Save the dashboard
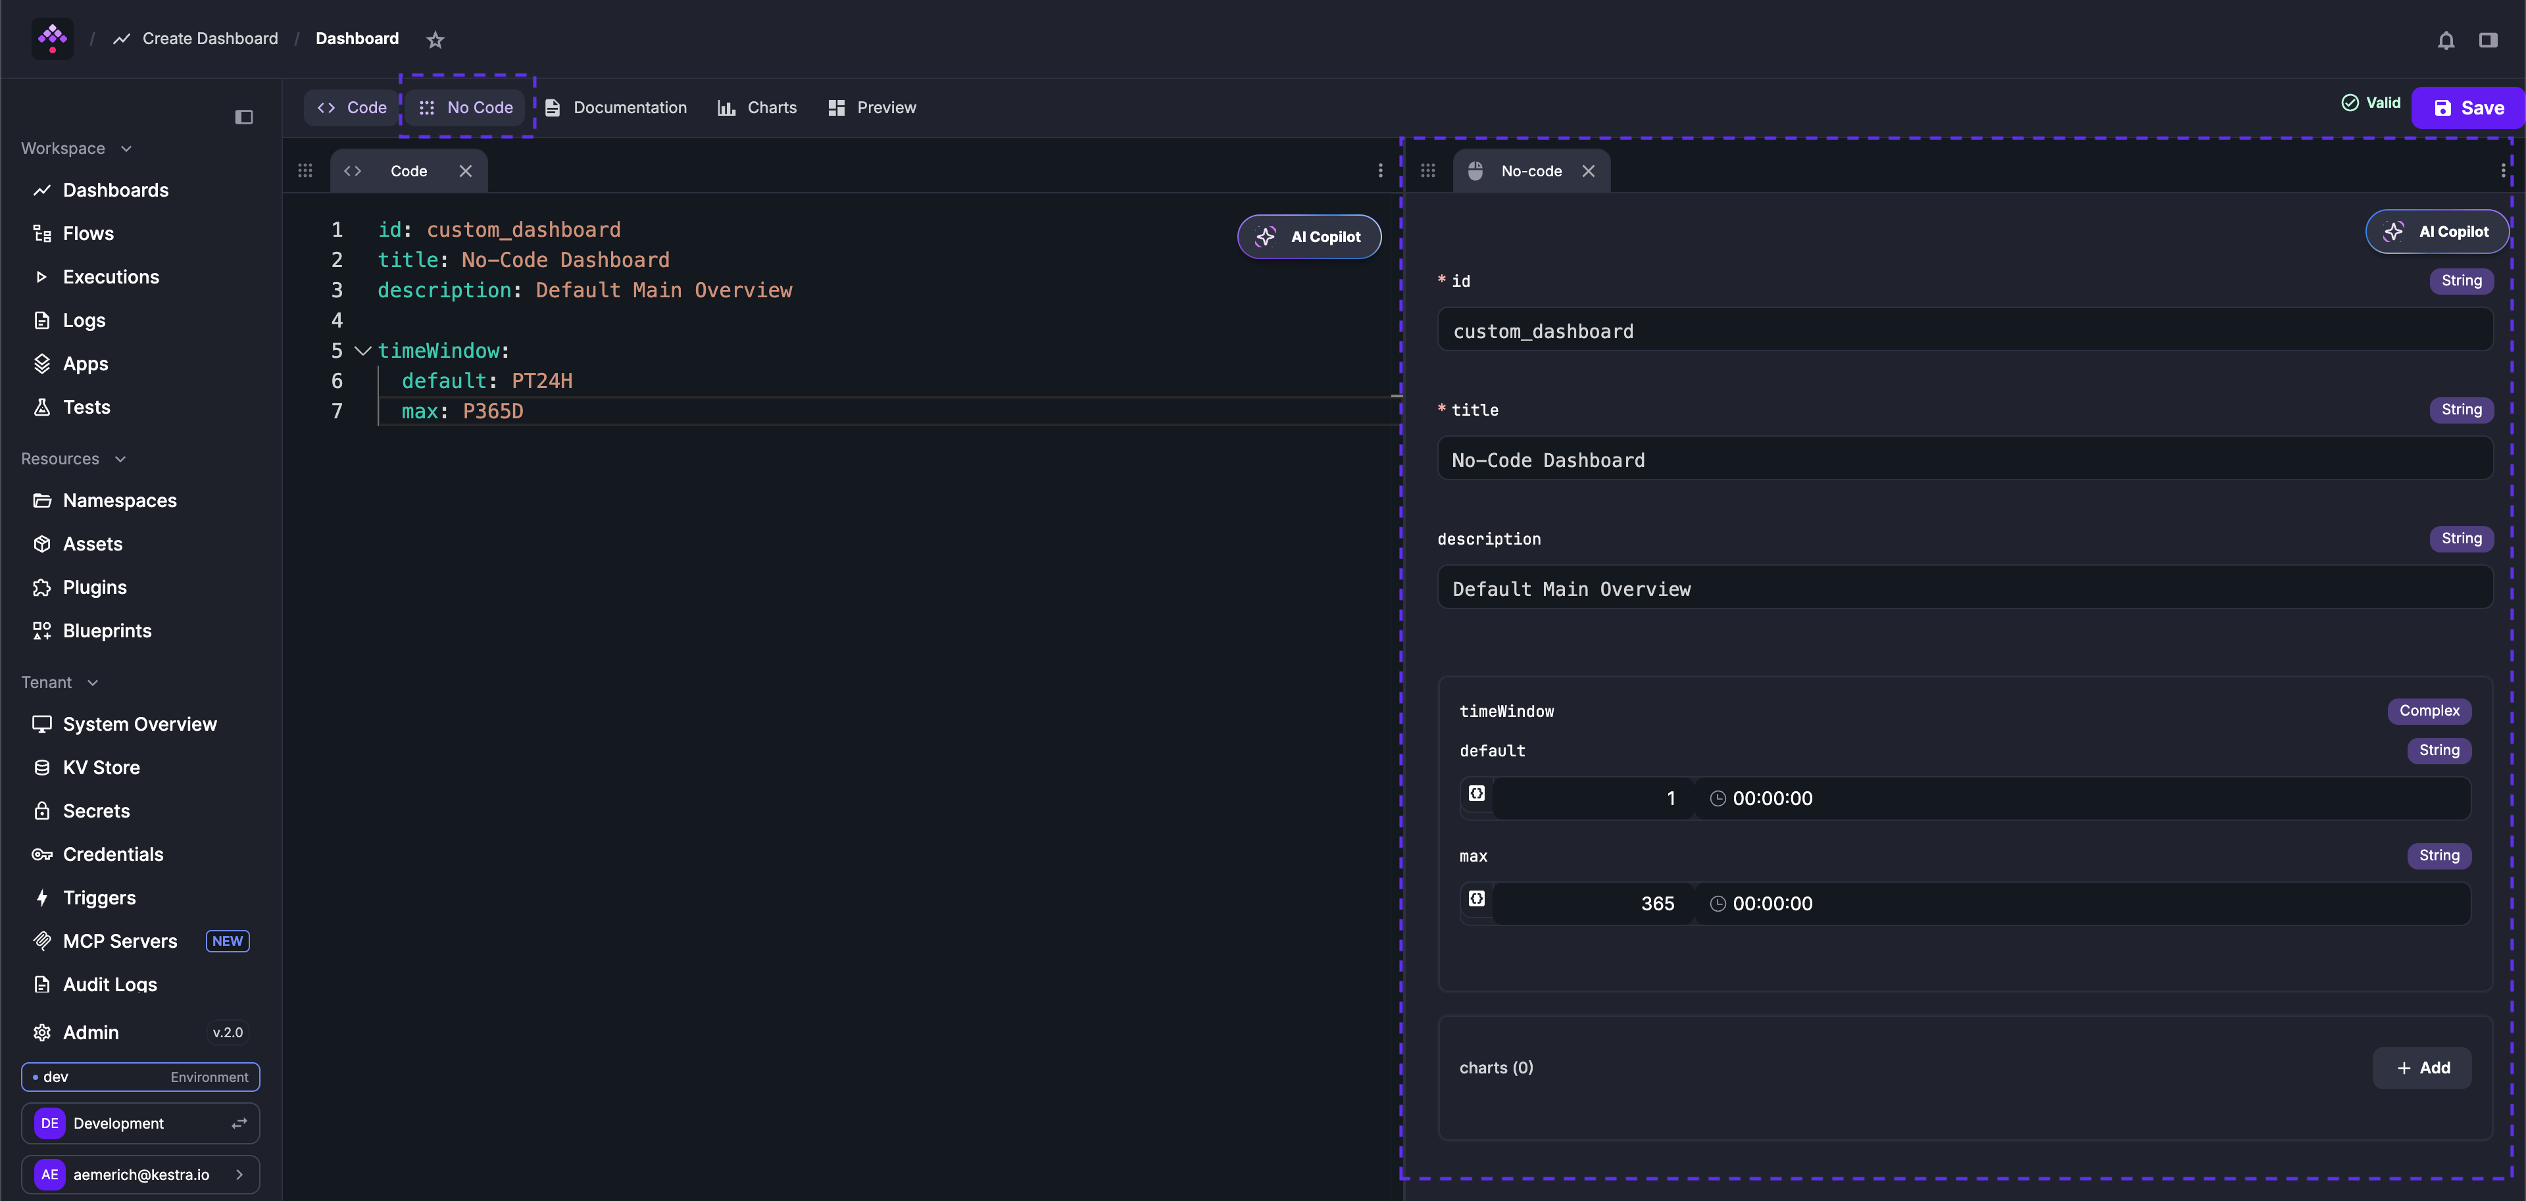 (x=2468, y=108)
